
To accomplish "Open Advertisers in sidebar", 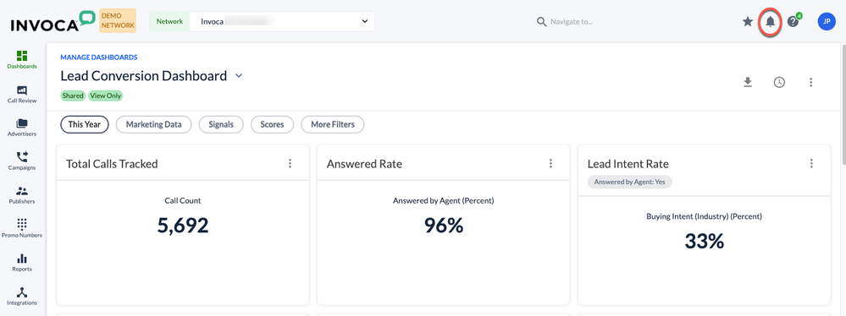I will coord(22,128).
